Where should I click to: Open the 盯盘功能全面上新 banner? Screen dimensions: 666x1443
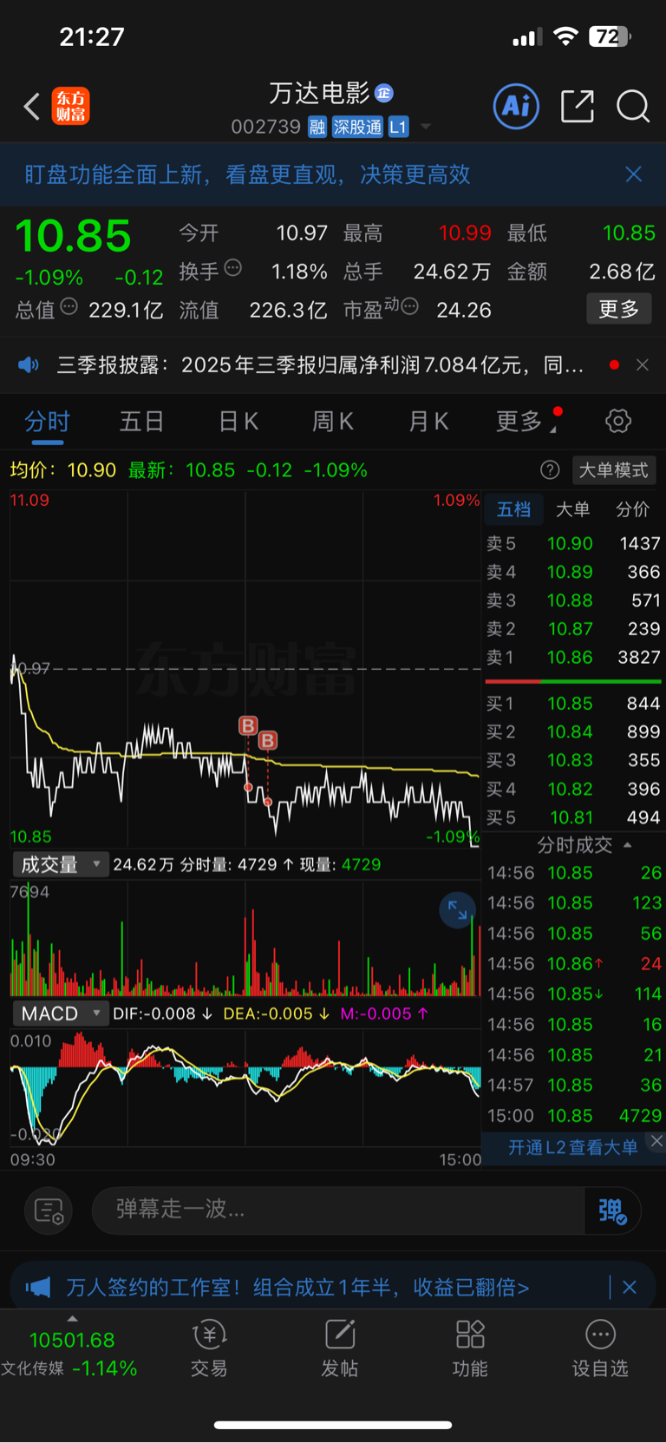pos(247,174)
